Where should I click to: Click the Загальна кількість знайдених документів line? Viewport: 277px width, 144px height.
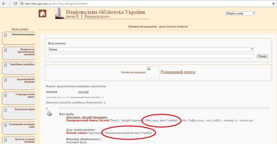[x=75, y=103]
